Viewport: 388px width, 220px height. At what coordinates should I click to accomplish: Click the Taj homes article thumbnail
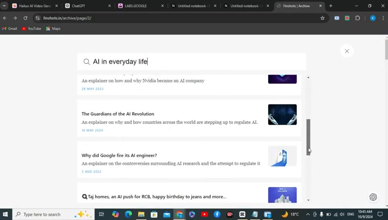(282, 195)
